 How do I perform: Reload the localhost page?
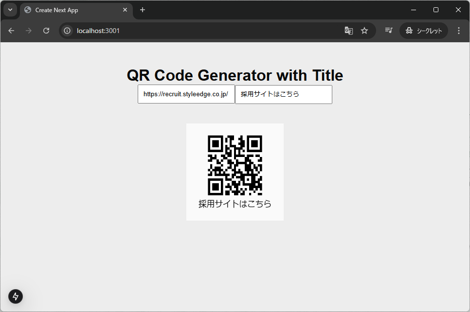pos(46,31)
